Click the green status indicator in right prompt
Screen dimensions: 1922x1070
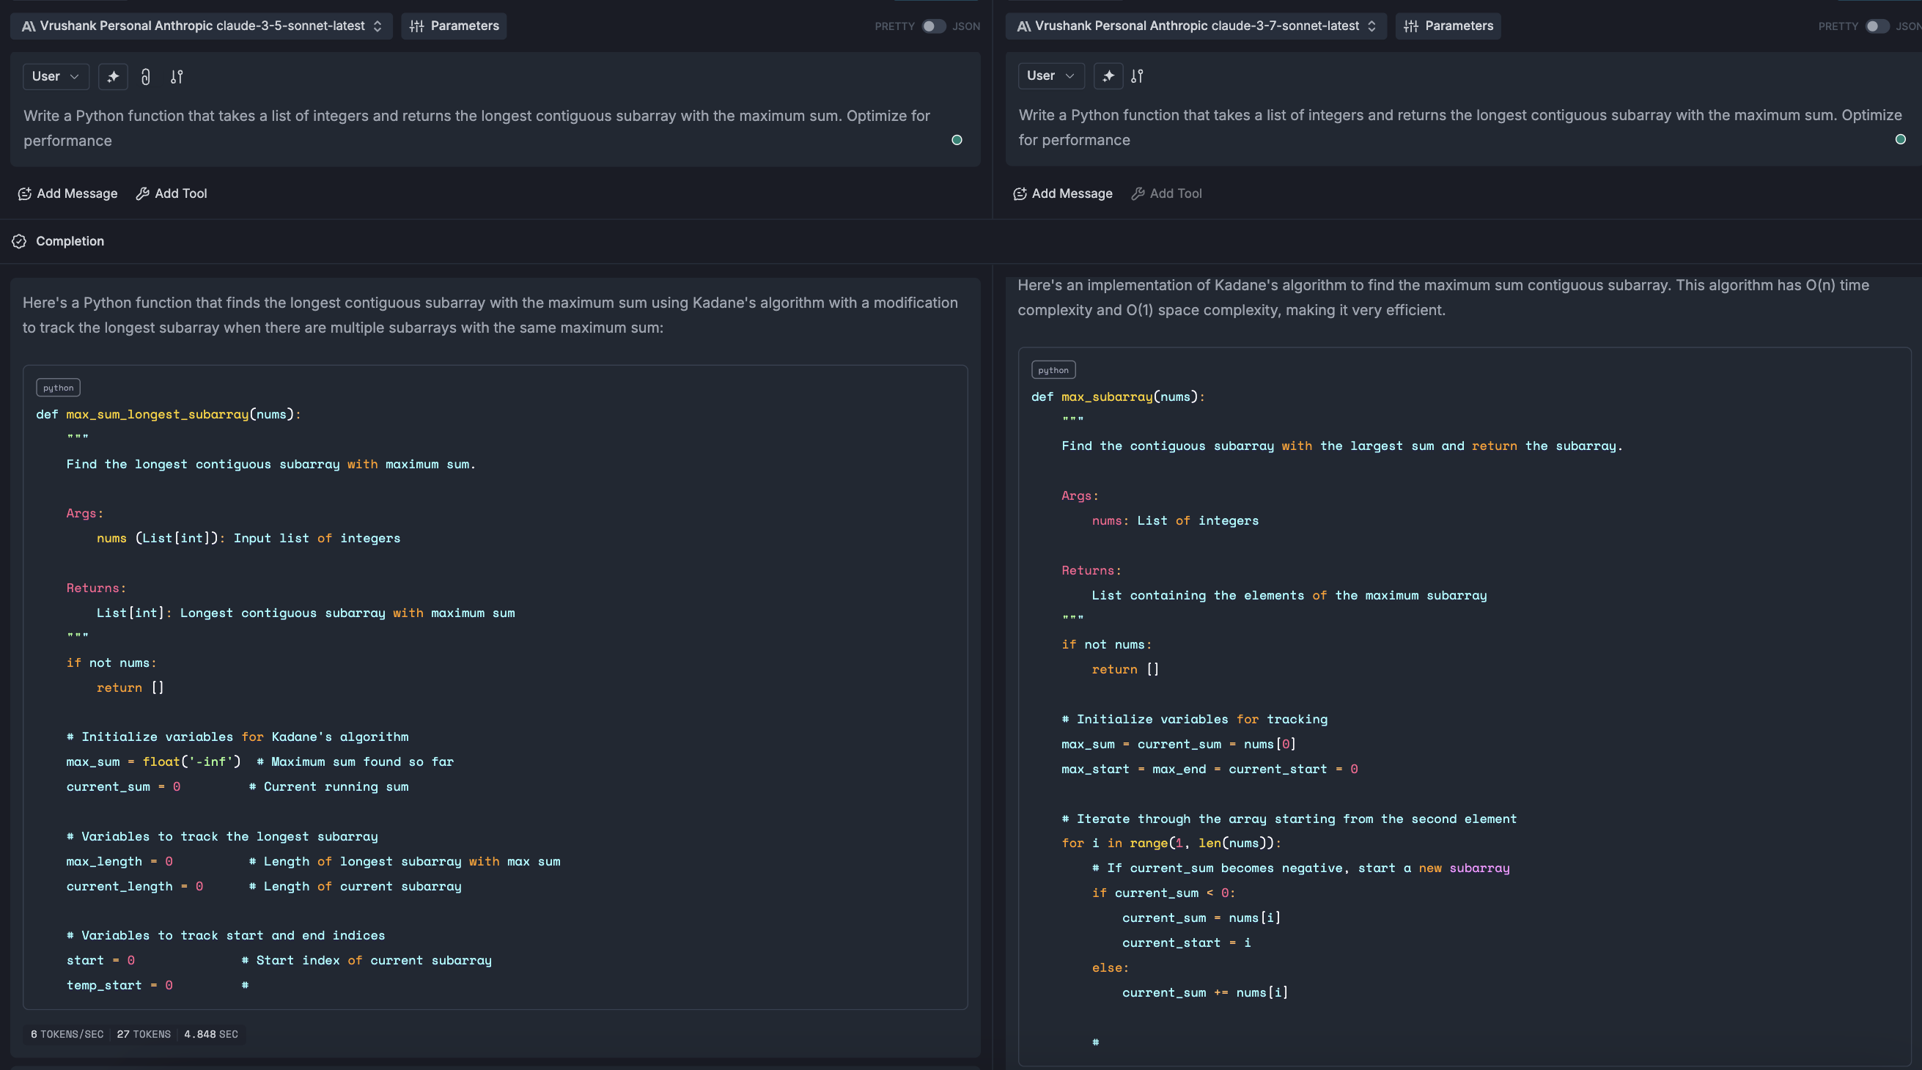1899,139
